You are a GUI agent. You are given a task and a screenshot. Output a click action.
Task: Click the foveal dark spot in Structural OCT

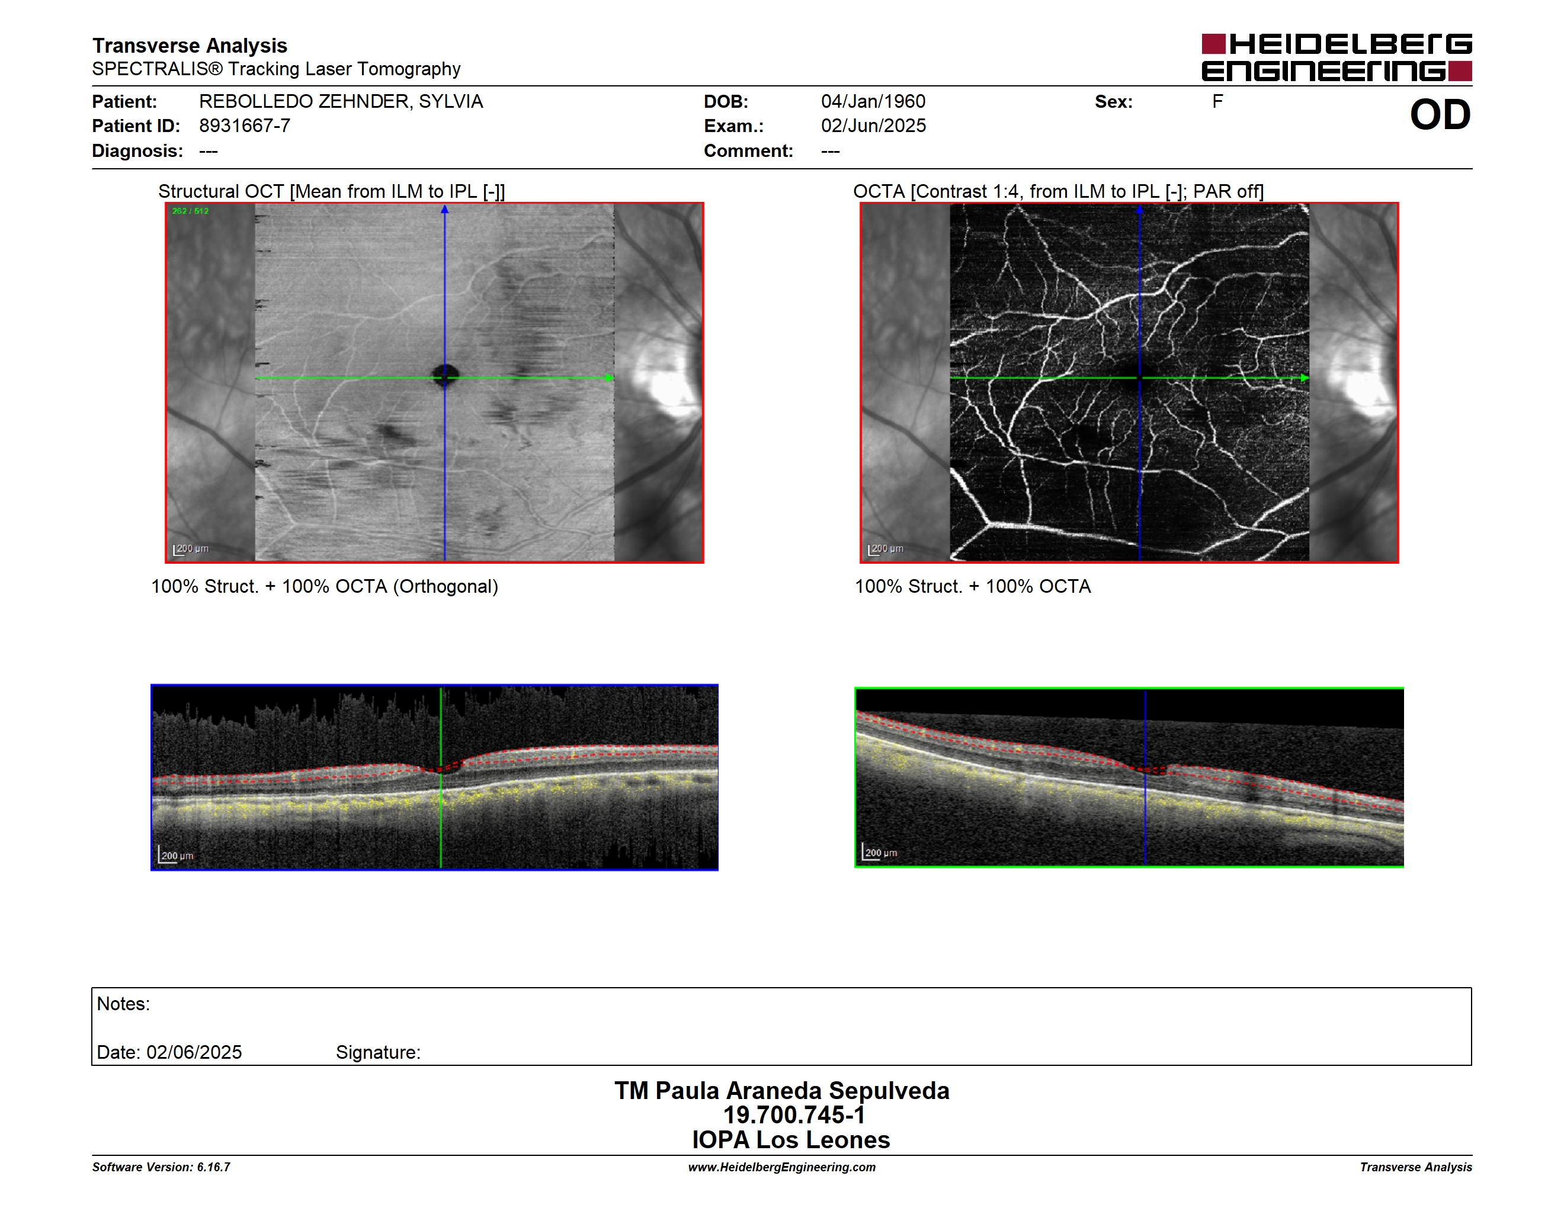click(x=446, y=375)
